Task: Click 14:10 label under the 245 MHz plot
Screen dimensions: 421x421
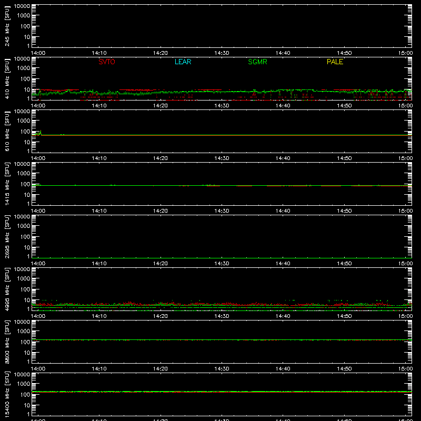Action: coord(99,53)
